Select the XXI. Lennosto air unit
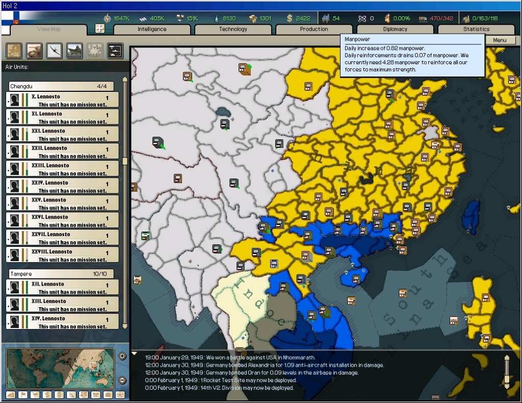This screenshot has height=403, width=522. (x=62, y=135)
